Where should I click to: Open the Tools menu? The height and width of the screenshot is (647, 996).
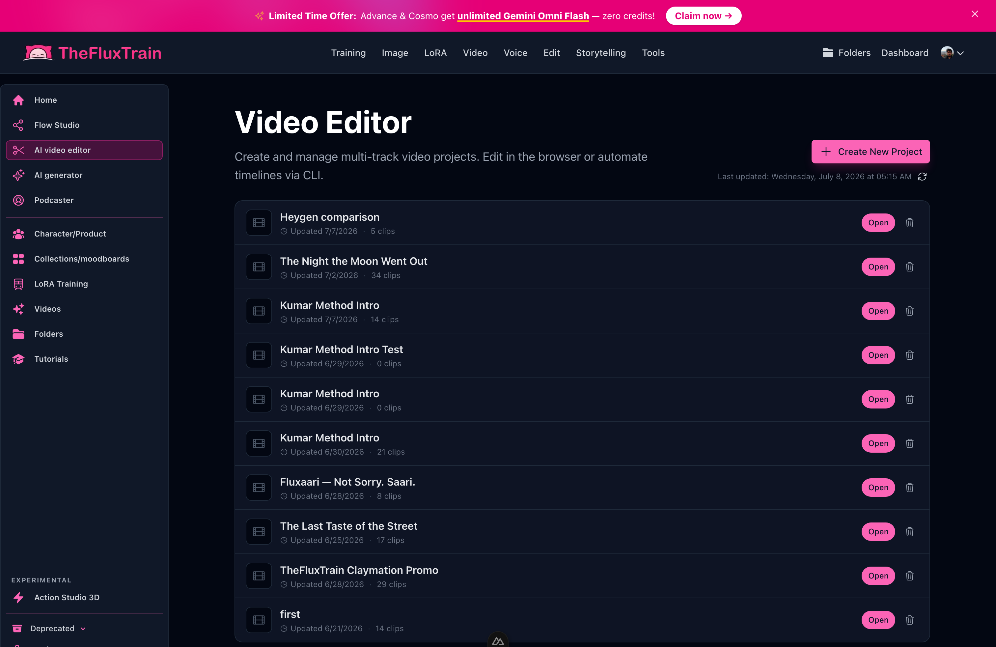click(x=653, y=53)
